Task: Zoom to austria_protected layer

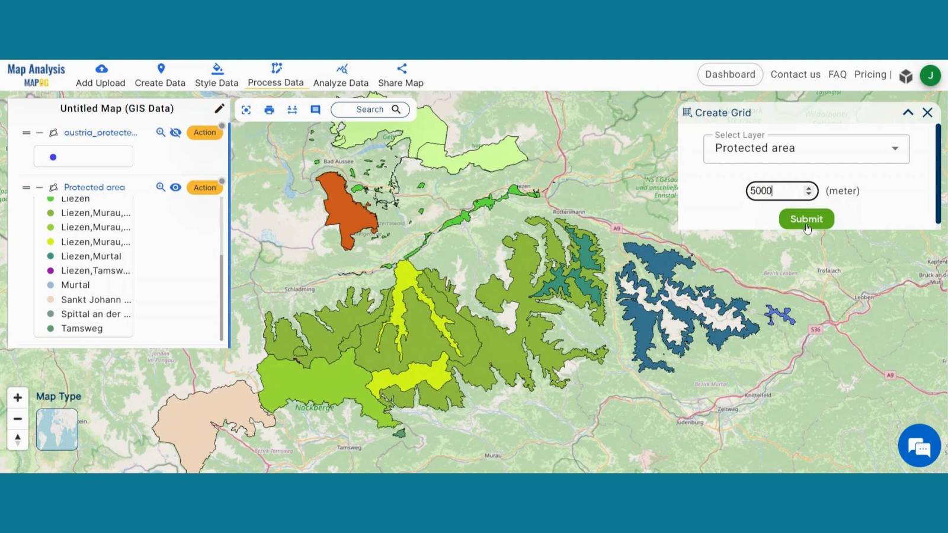Action: (161, 132)
